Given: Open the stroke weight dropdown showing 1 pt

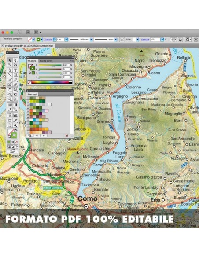Looking at the screenshot, I should pos(66,40).
